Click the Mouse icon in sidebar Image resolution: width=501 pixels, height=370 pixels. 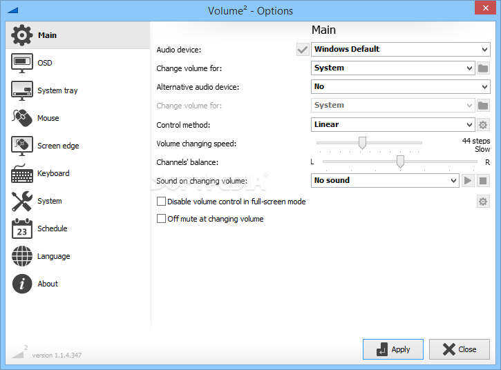21,118
